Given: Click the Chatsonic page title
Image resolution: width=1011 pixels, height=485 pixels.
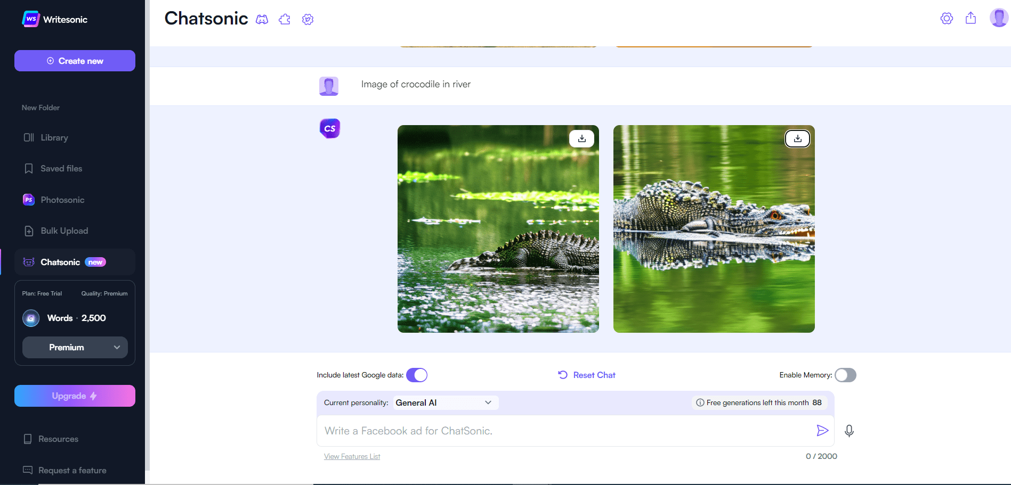Looking at the screenshot, I should pos(206,19).
